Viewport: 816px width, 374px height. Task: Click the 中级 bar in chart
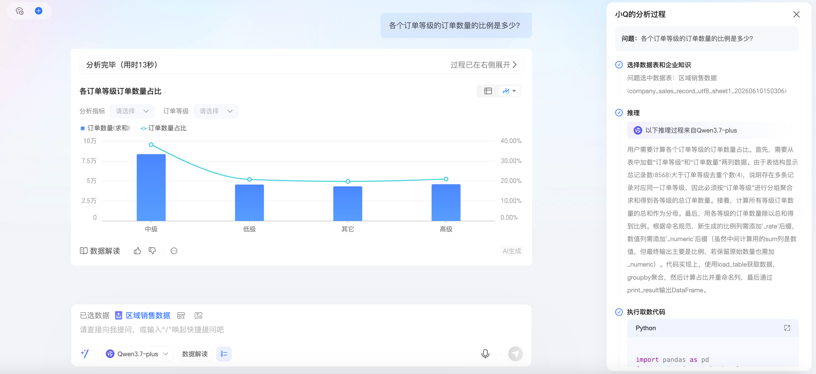[151, 188]
